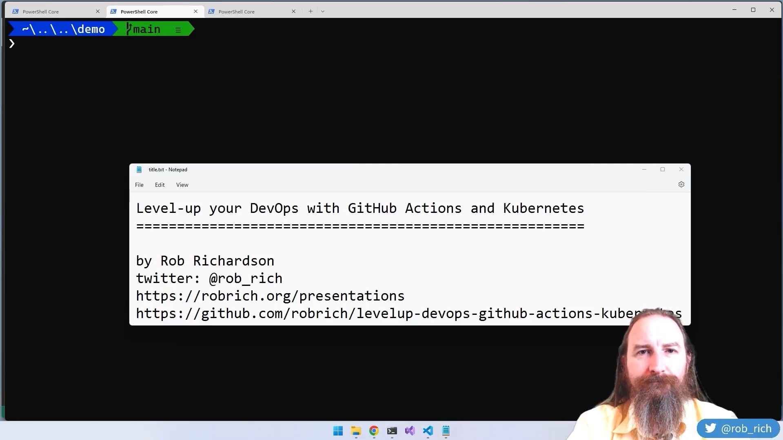Open Windows Terminal from taskbar
The image size is (783, 440).
coord(392,431)
